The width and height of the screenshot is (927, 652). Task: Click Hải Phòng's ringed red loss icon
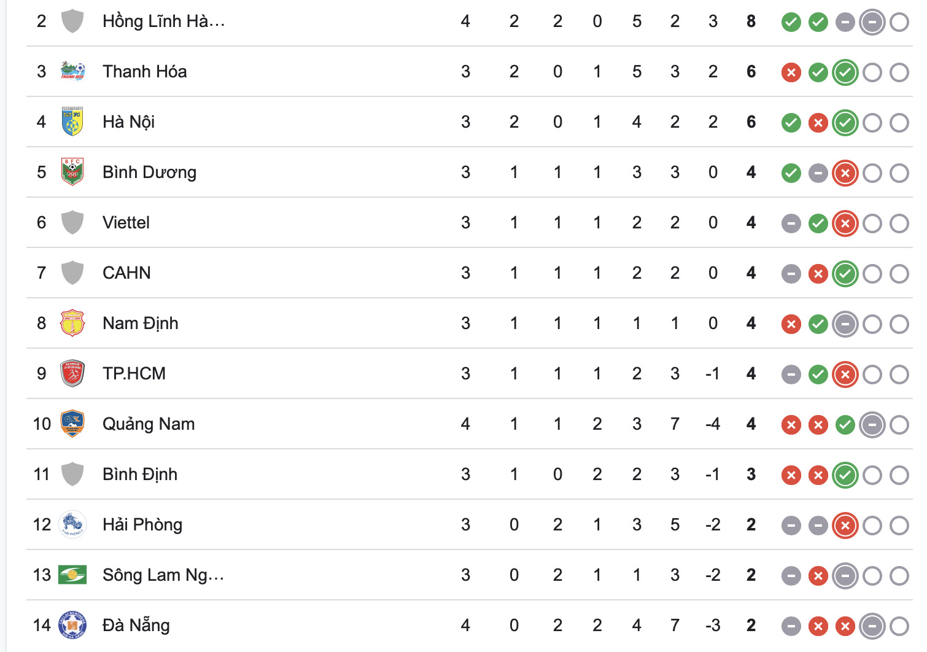tap(845, 526)
